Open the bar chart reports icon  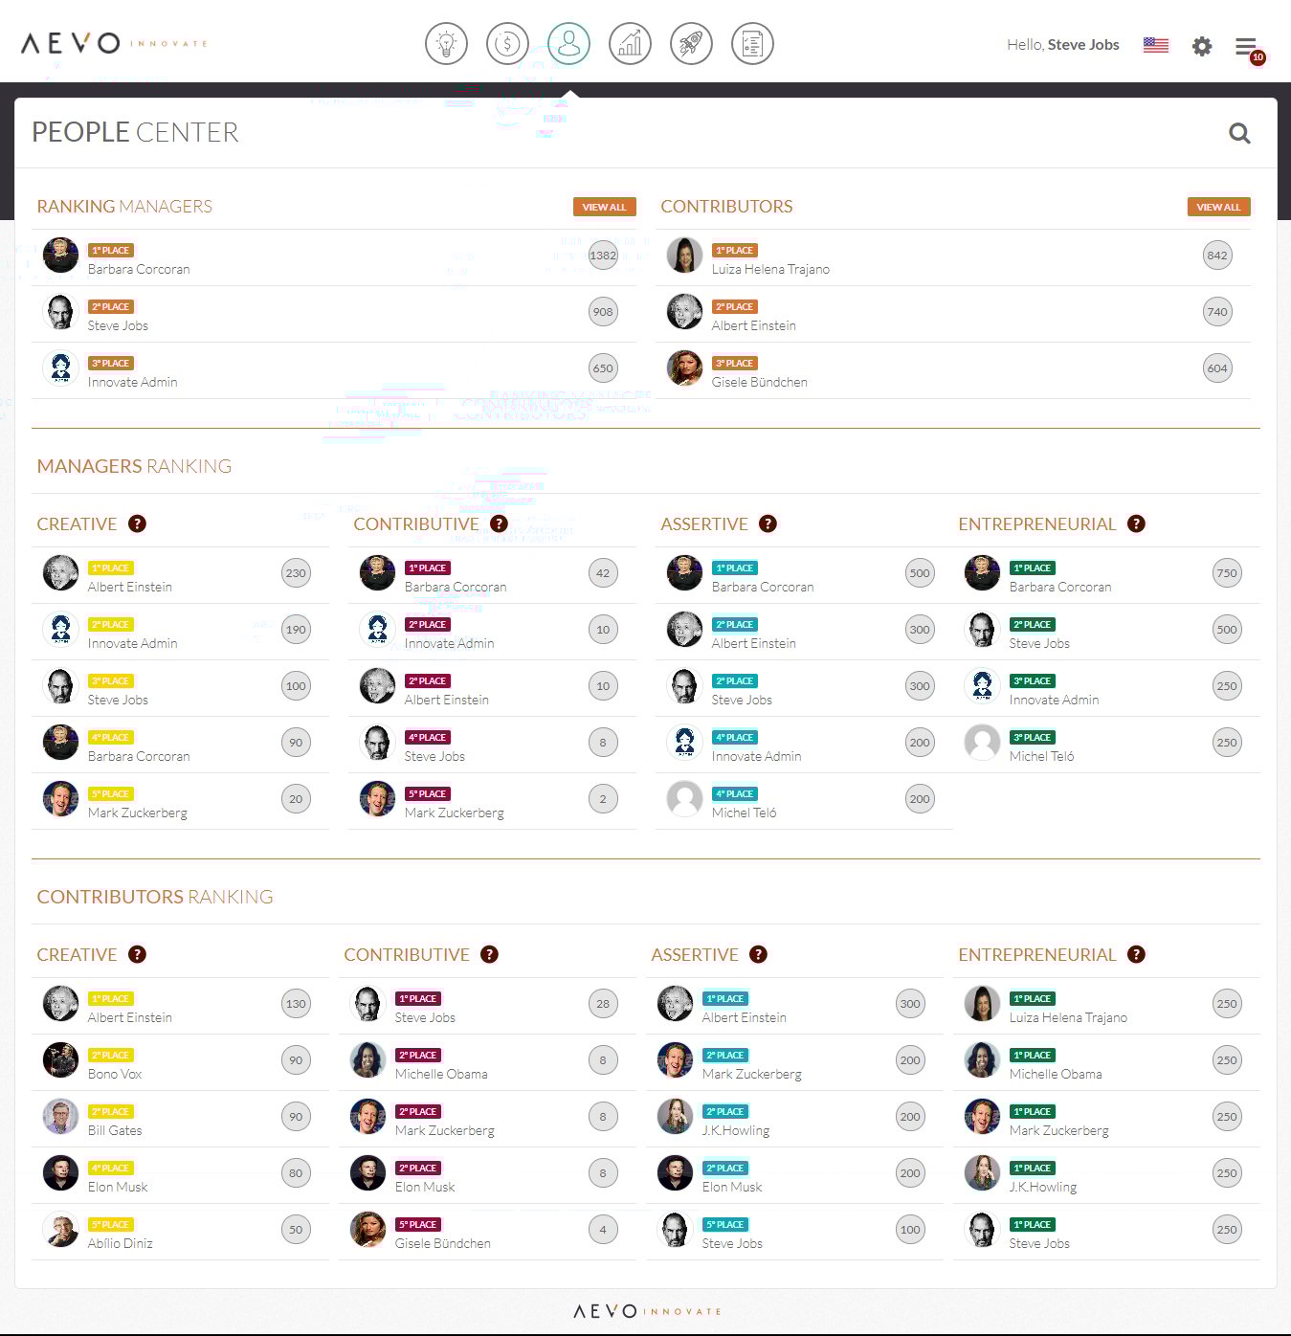(630, 44)
